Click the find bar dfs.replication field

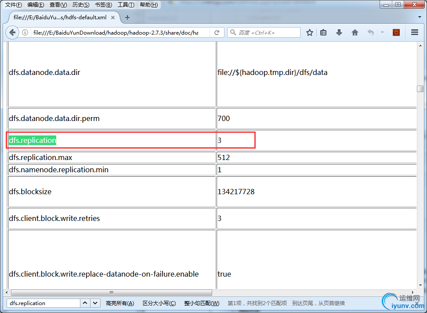(x=43, y=303)
